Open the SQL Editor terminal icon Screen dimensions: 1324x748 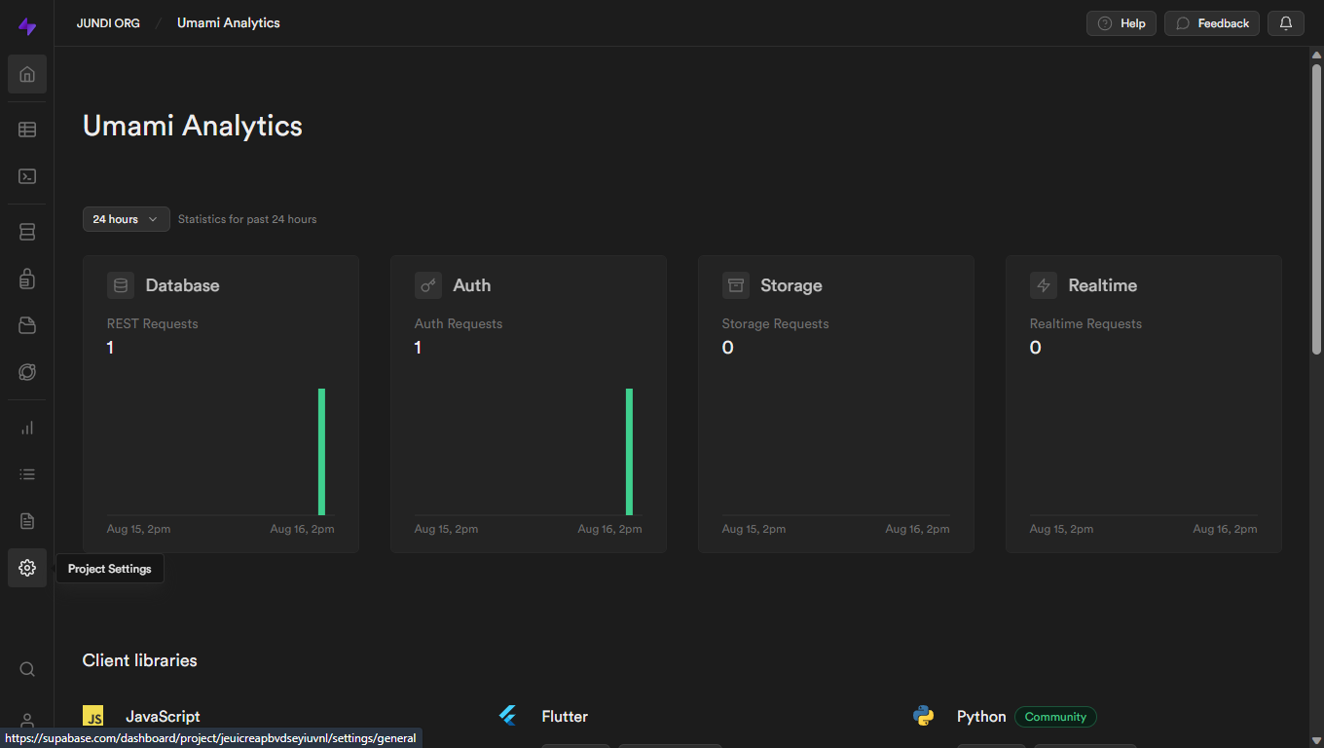(x=27, y=176)
